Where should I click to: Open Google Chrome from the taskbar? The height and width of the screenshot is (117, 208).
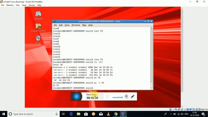pyautogui.click(x=116, y=114)
